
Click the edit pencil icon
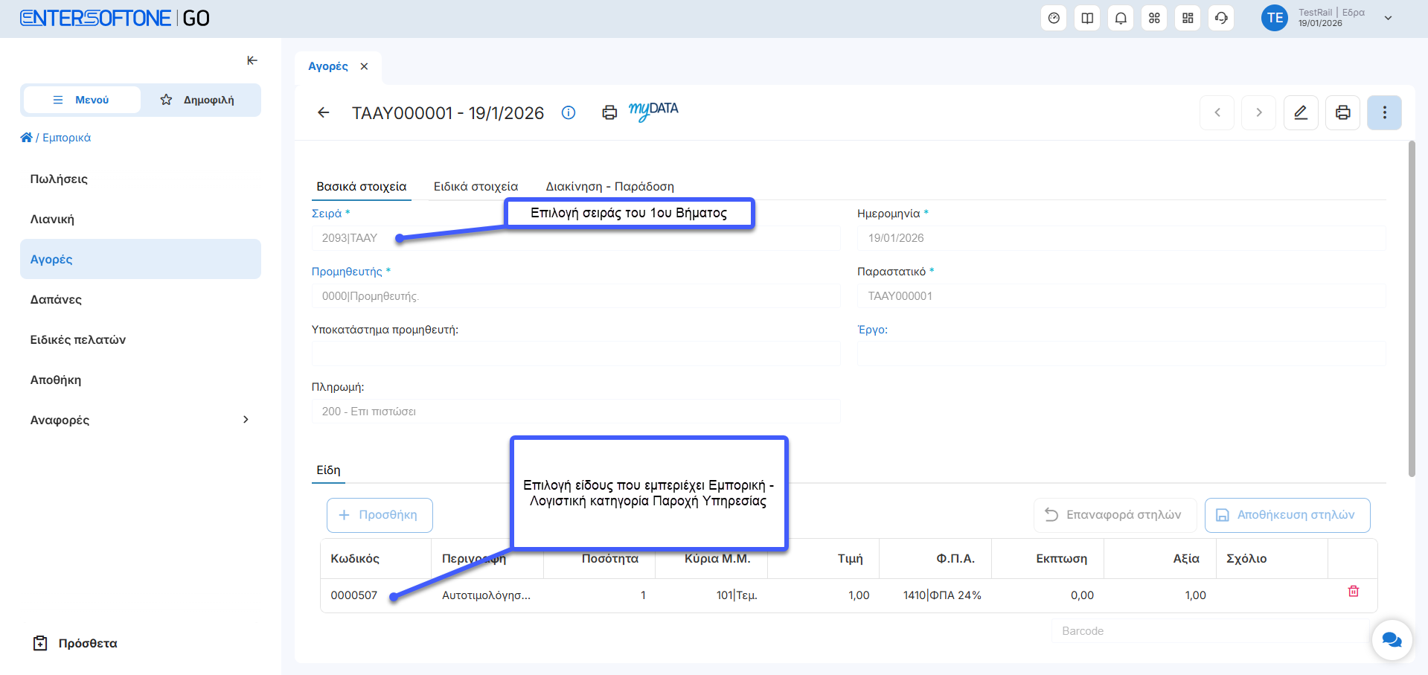tap(1301, 112)
